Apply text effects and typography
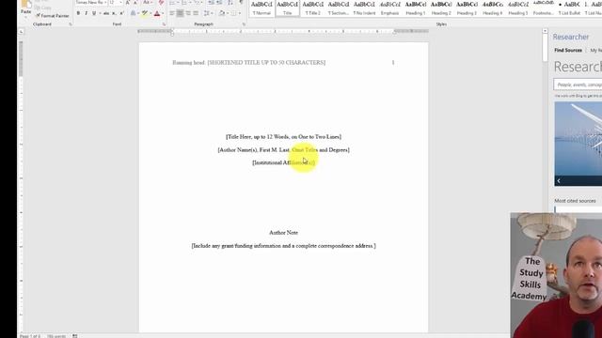This screenshot has height=338, width=602. tap(134, 13)
